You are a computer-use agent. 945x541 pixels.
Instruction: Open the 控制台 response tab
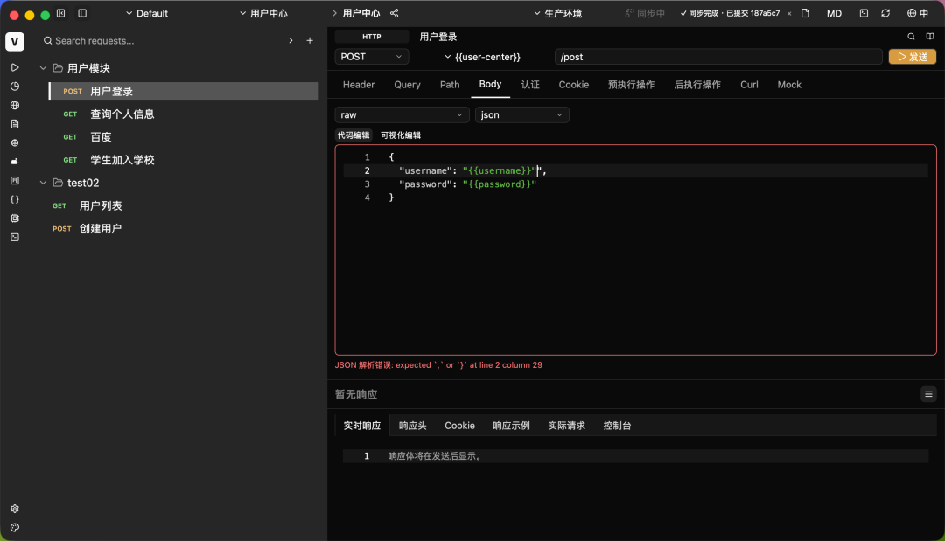pos(617,426)
